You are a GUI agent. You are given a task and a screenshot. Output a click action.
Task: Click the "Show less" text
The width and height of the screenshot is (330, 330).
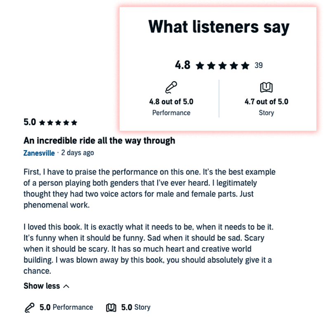click(x=42, y=286)
